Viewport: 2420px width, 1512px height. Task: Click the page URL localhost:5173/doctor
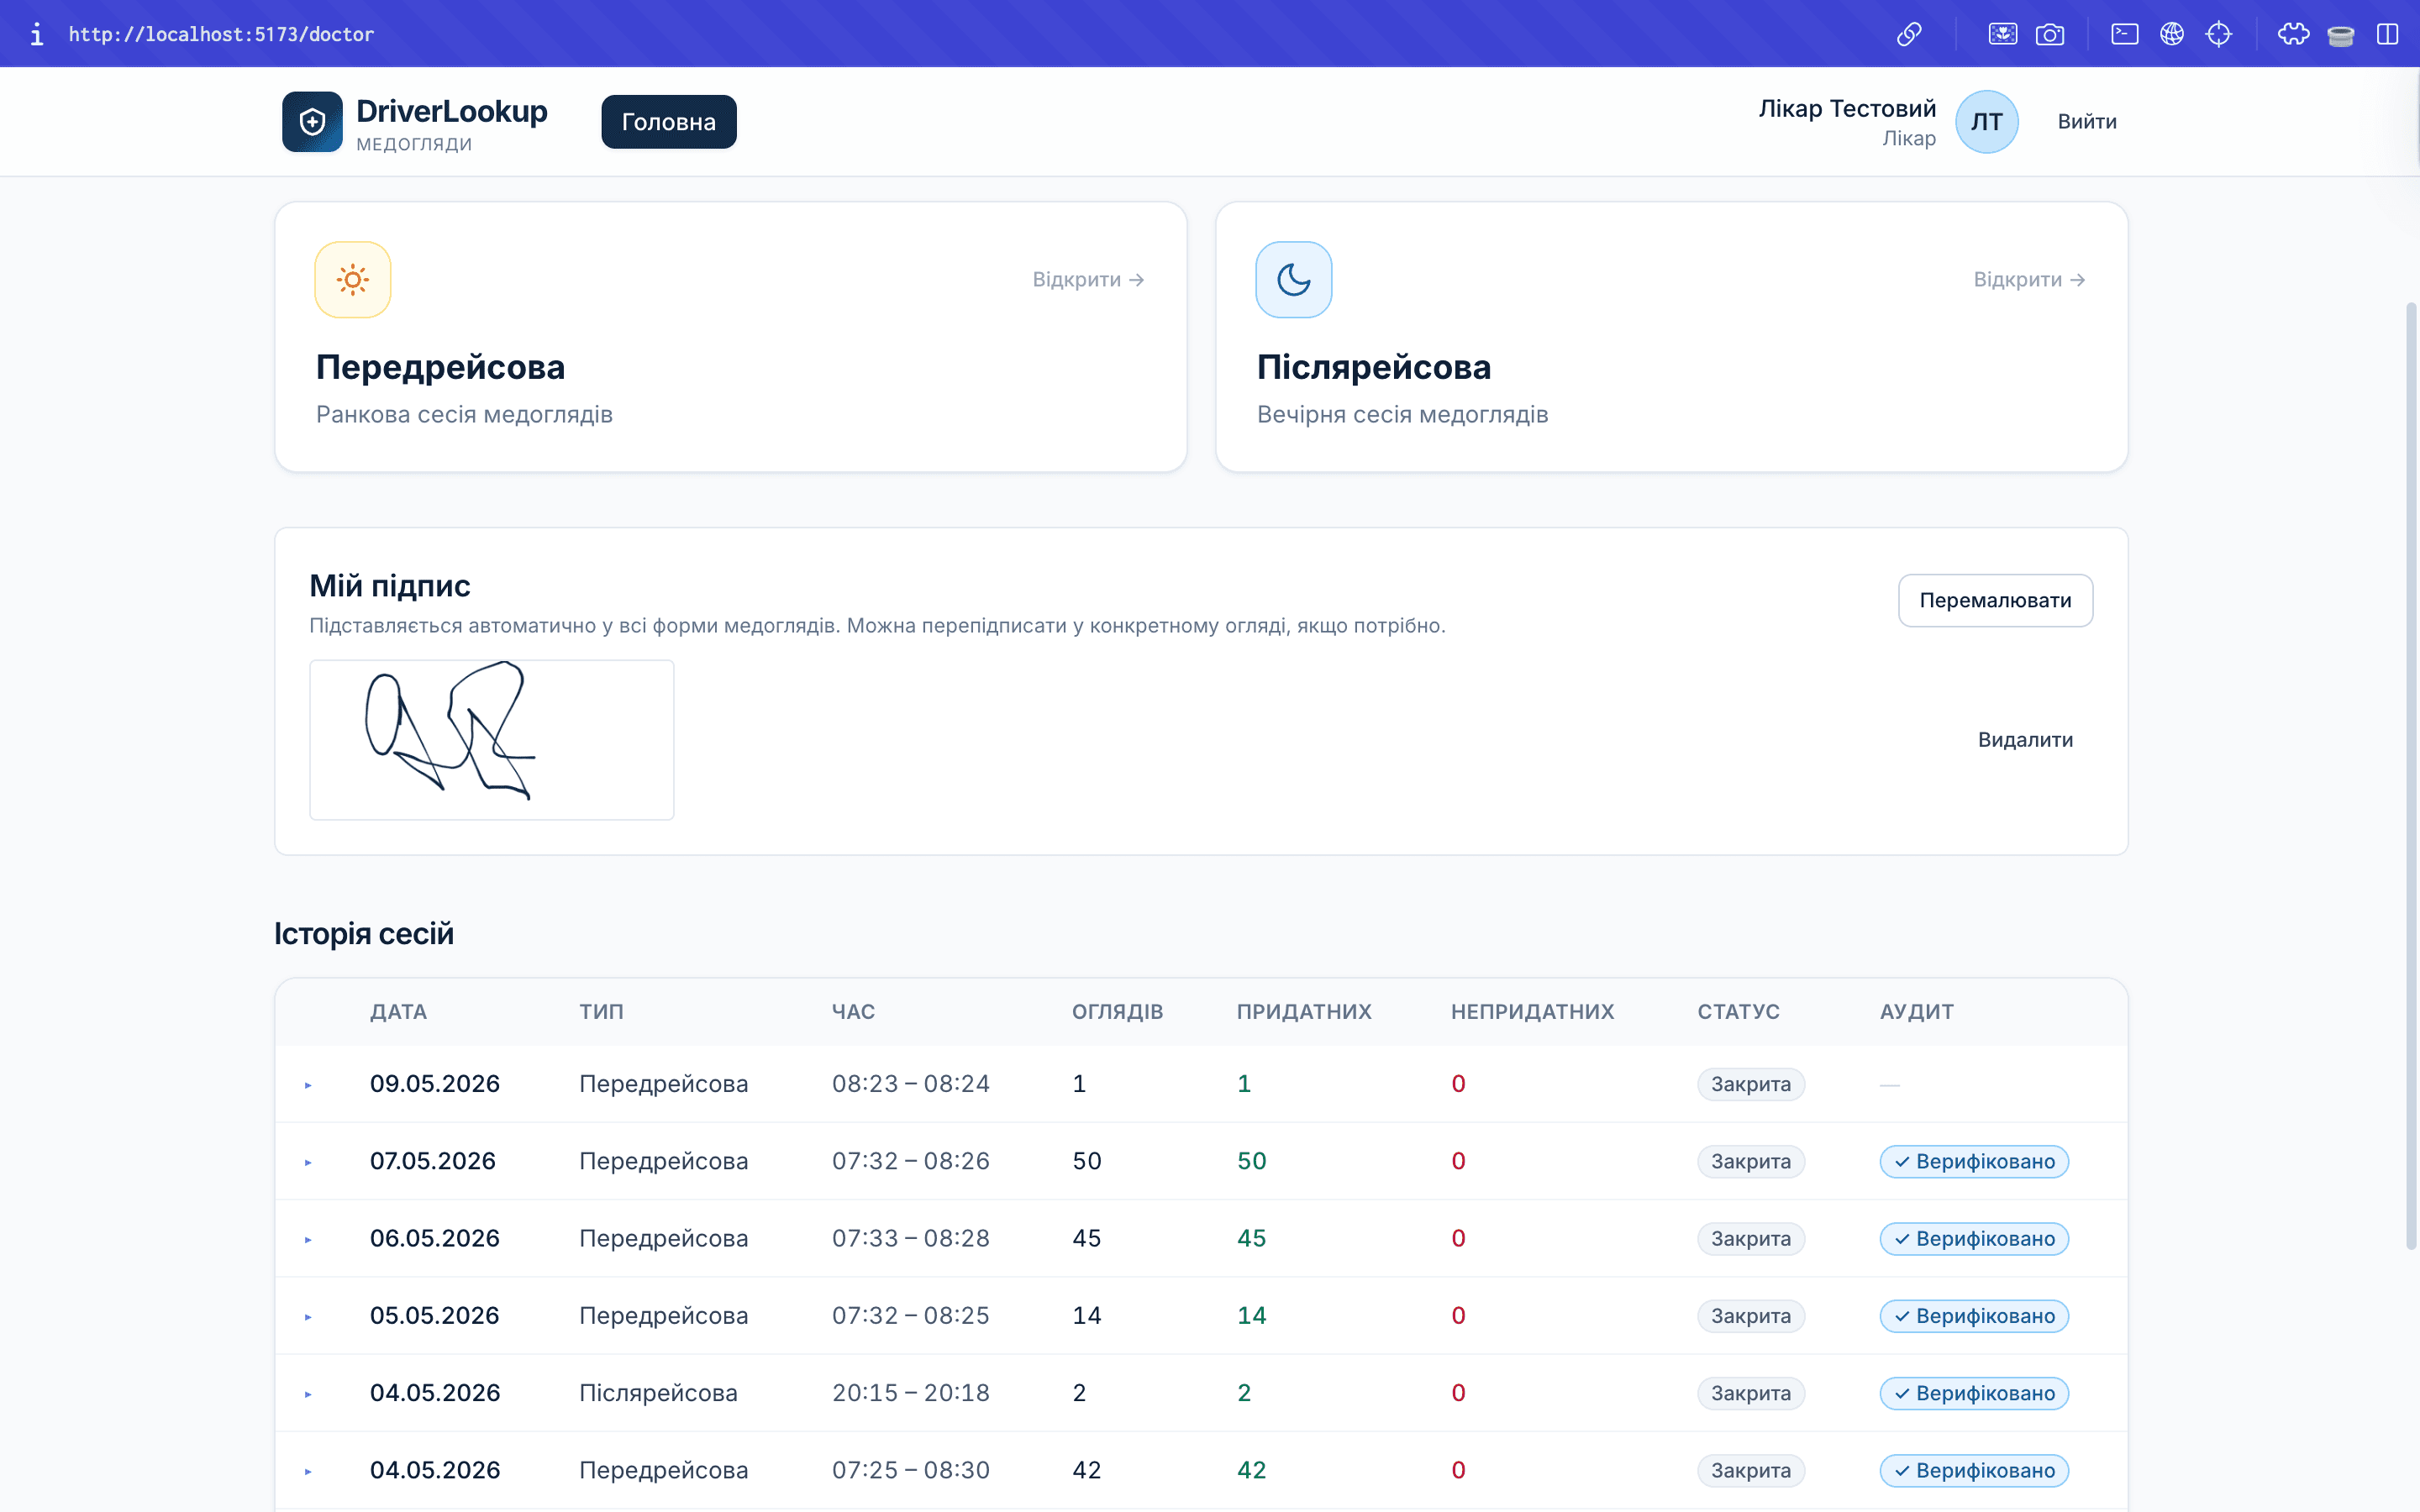point(221,34)
